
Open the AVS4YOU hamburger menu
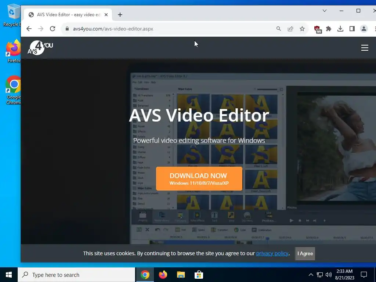click(365, 48)
